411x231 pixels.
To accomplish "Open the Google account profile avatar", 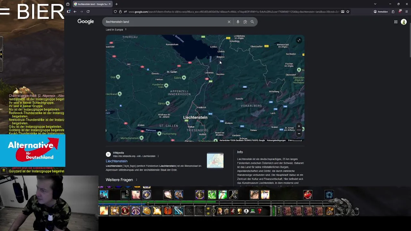I will pos(404,22).
